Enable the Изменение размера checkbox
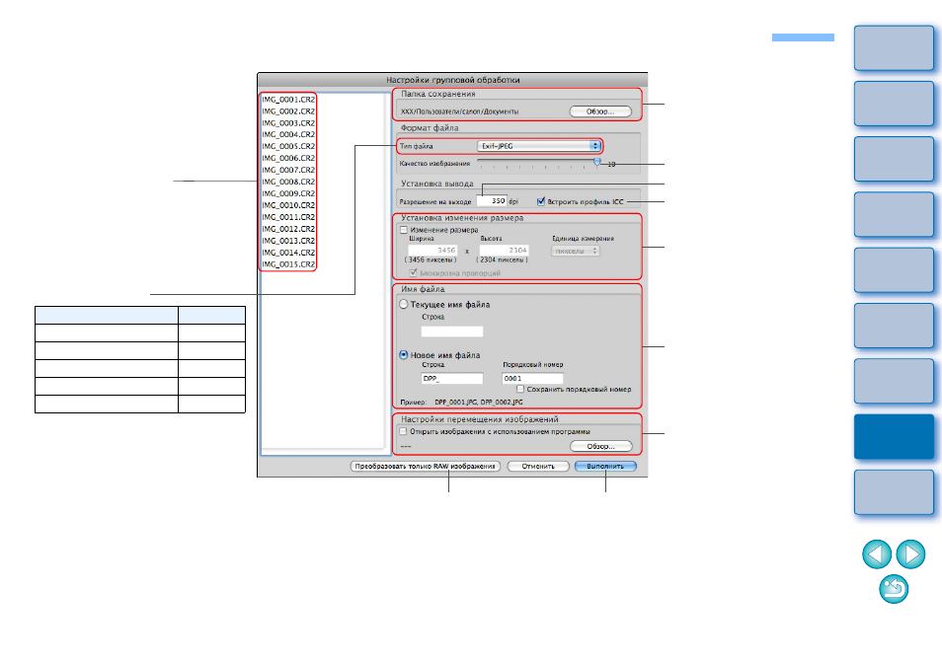The height and width of the screenshot is (665, 942). [404, 230]
